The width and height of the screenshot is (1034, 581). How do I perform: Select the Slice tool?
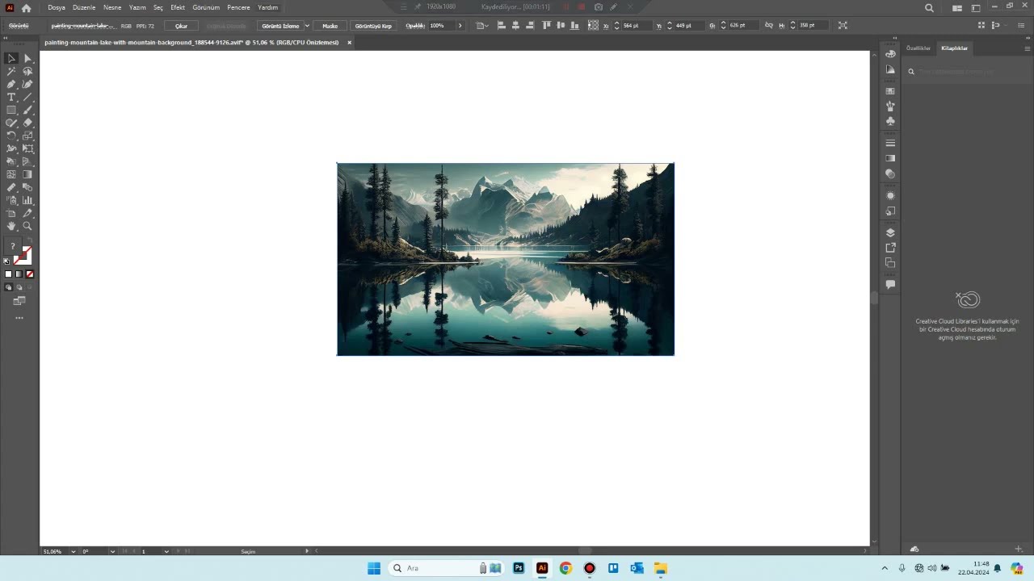[27, 213]
